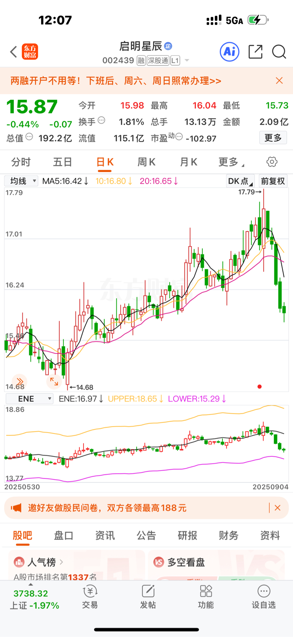Tap the LOWER:15.29 value
This screenshot has width=293, height=637.
pos(197,399)
